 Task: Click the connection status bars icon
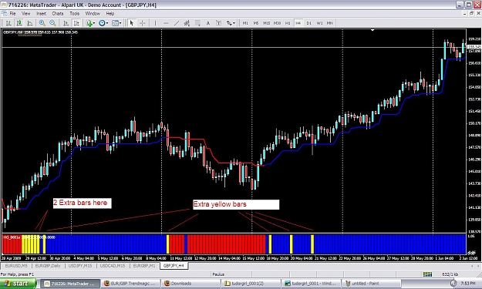click(427, 274)
